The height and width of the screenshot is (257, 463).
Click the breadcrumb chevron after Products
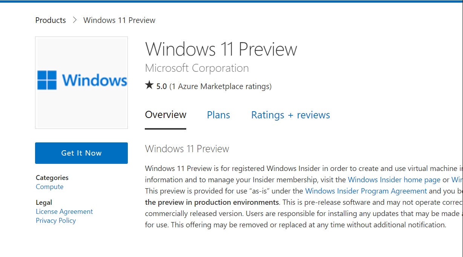[75, 20]
